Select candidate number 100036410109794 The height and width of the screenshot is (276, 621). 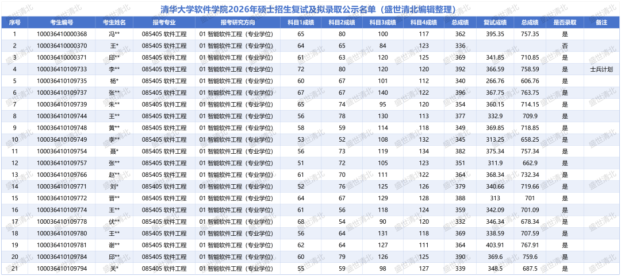62,269
